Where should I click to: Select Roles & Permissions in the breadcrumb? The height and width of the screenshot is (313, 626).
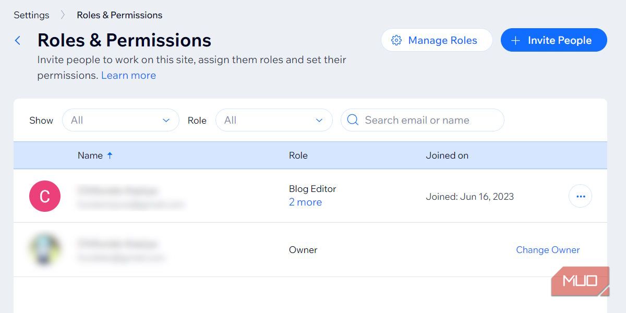(x=119, y=15)
